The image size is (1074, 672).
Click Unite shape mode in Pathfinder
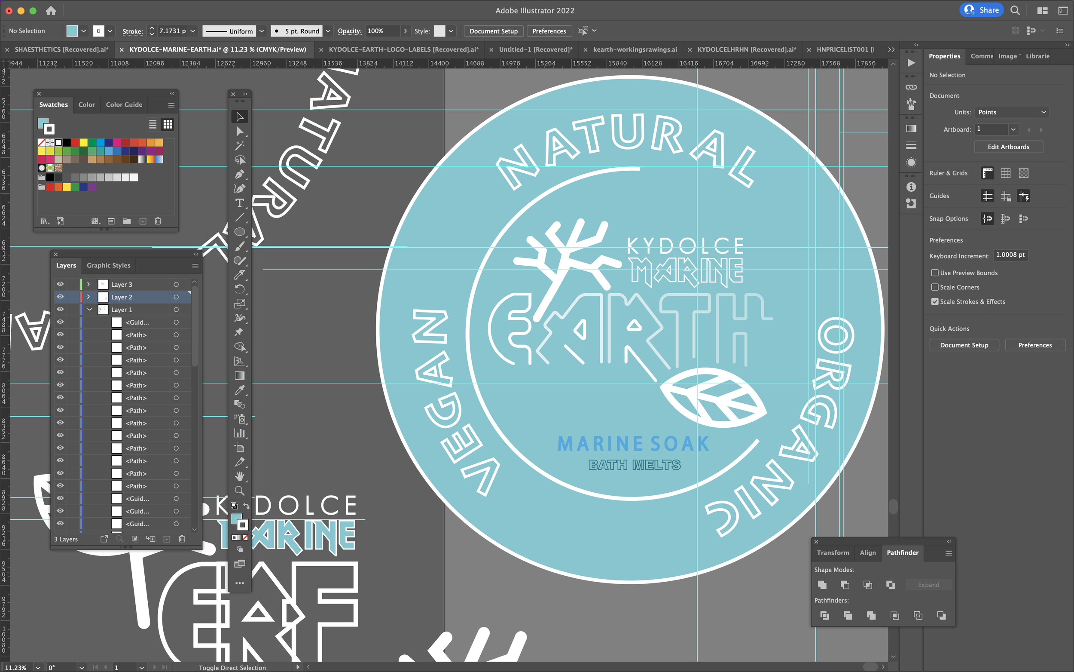tap(822, 585)
